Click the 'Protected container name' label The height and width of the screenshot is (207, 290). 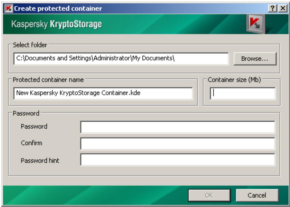[48, 80]
